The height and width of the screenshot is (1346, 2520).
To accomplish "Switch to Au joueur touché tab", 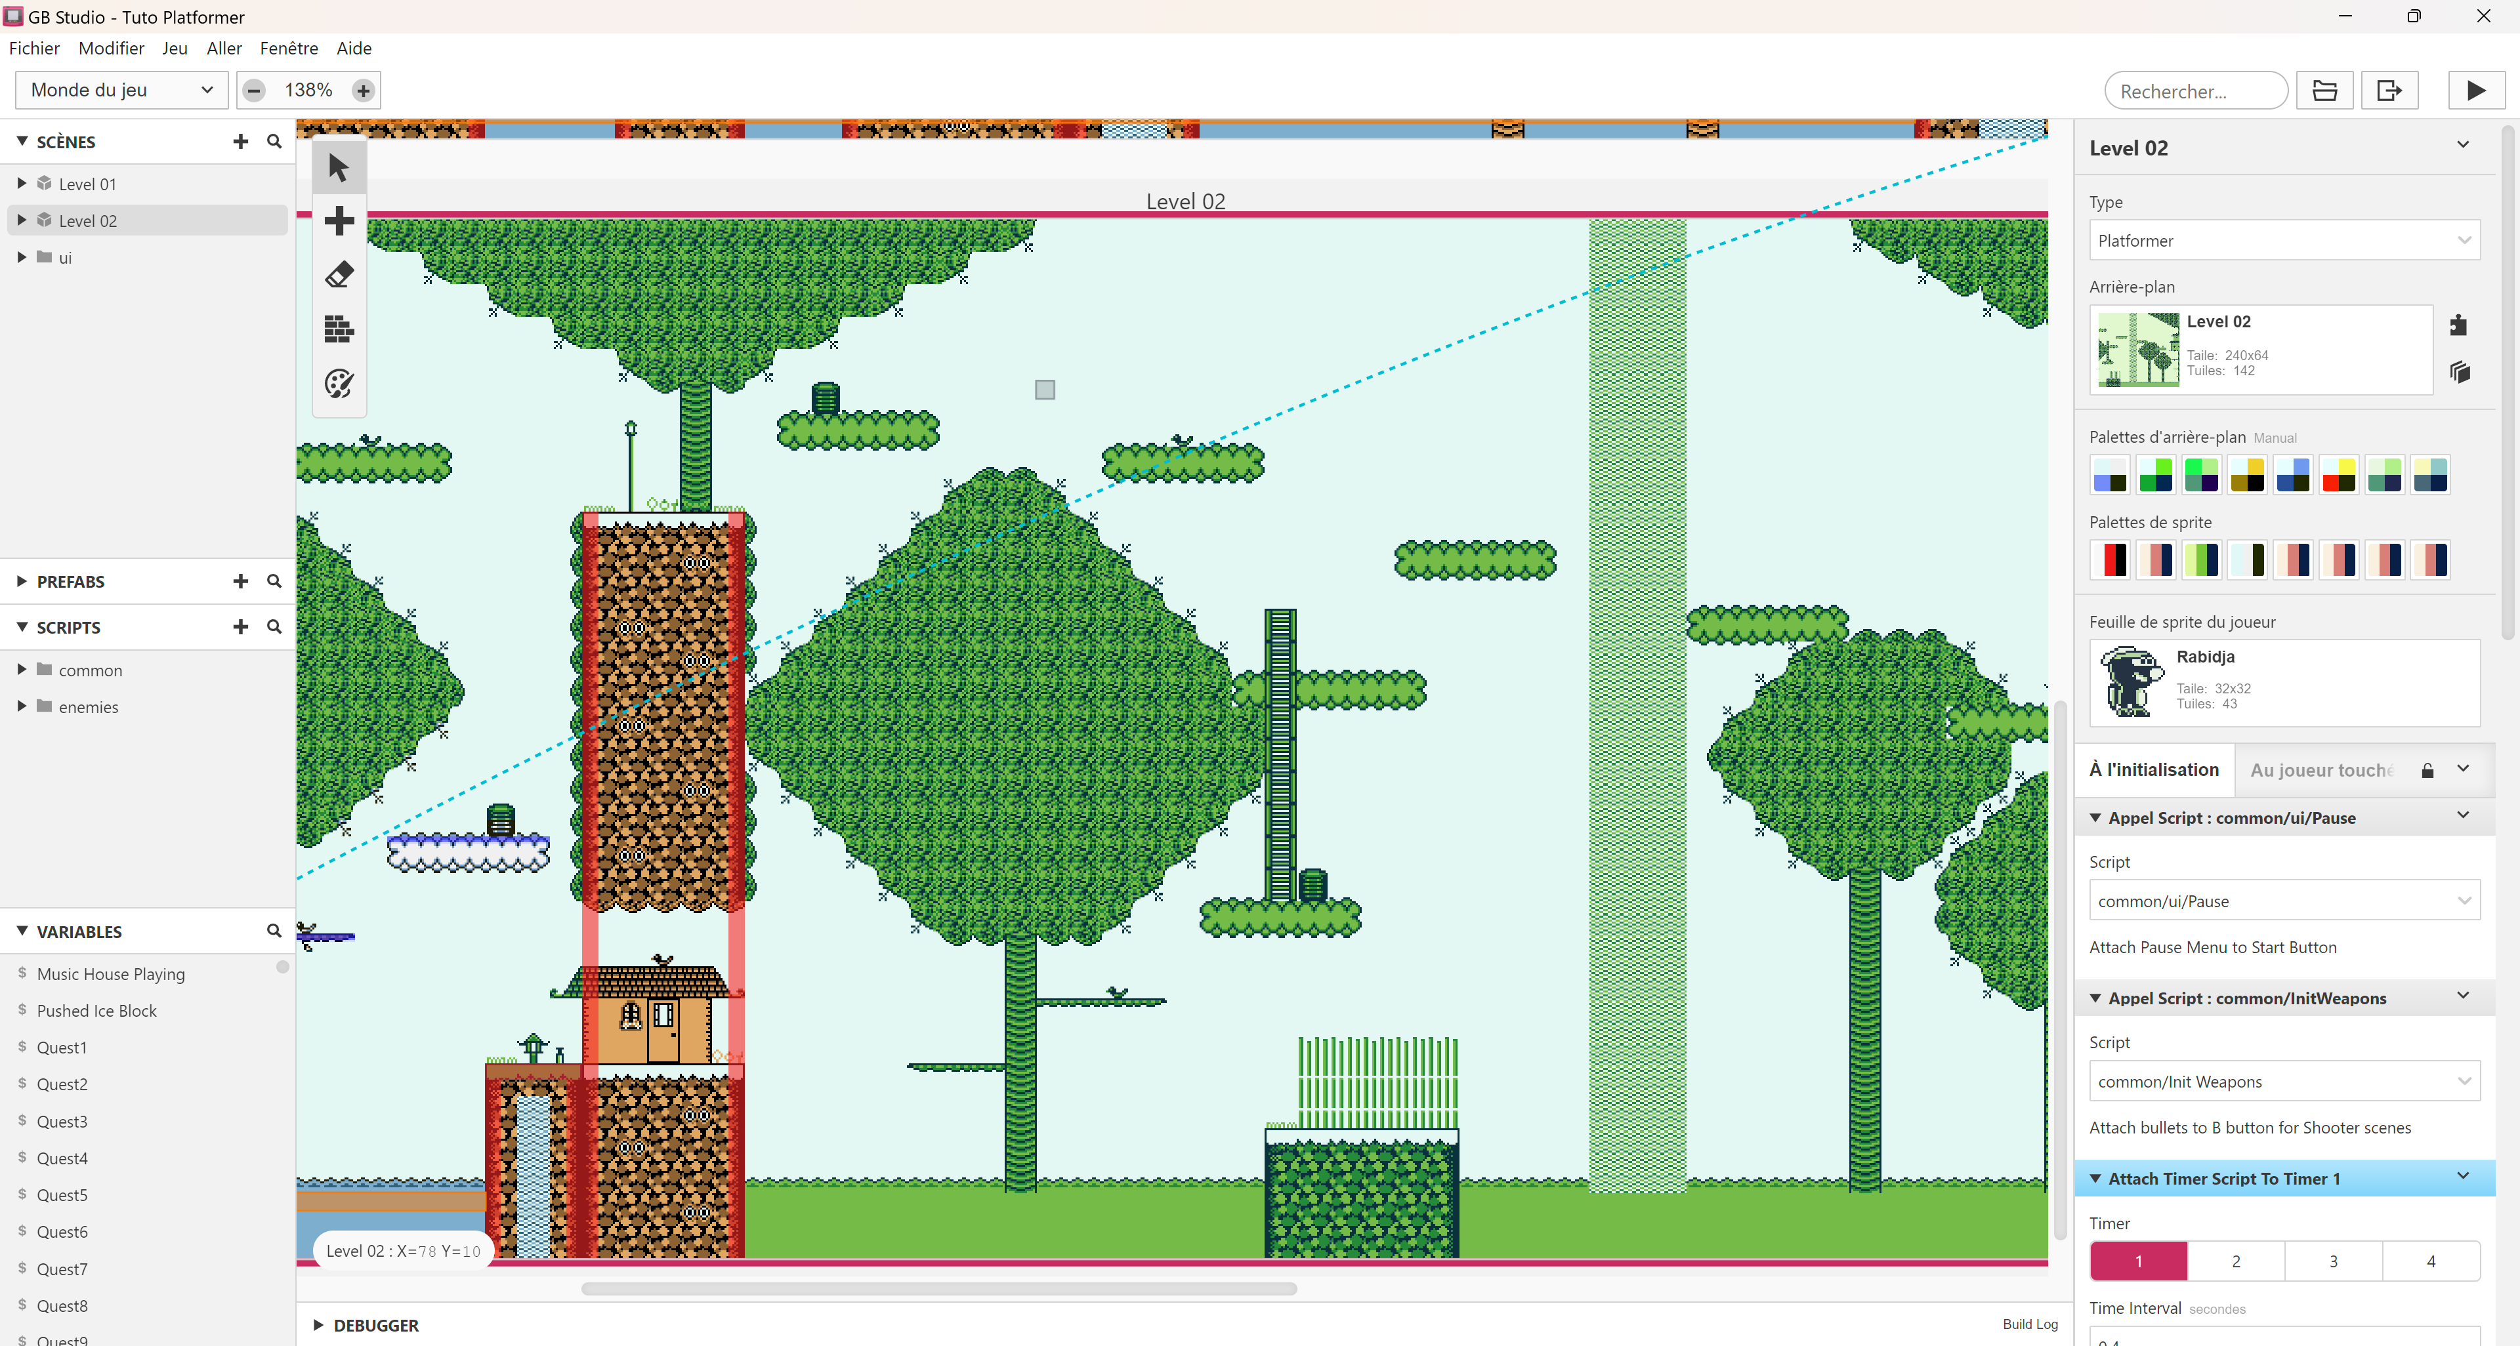I will [x=2321, y=770].
